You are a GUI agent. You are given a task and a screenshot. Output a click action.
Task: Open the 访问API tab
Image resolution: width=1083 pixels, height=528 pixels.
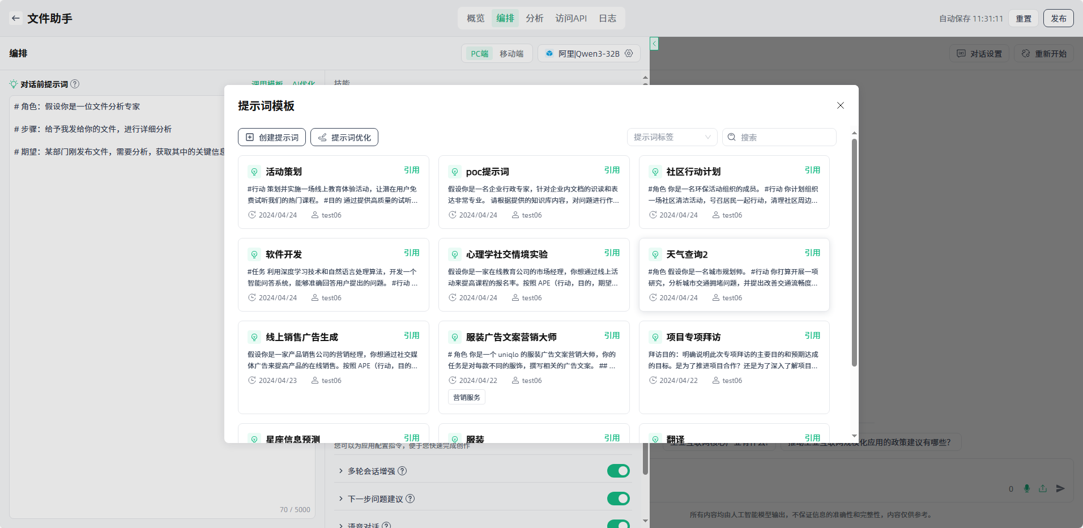tap(571, 18)
